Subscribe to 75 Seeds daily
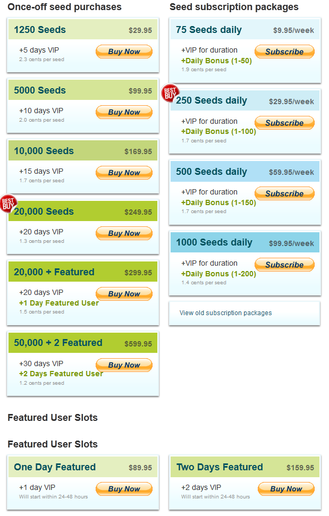329x516 pixels. coord(284,52)
